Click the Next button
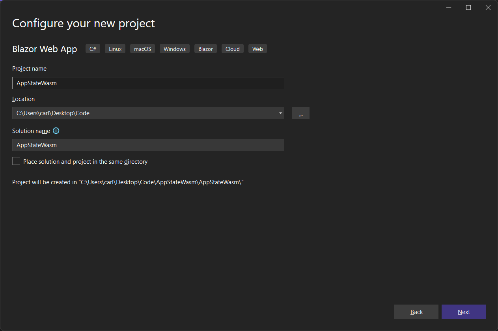 464,312
